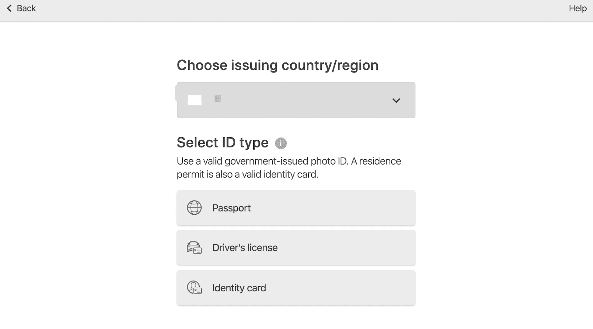Pick the Identity card option
Image resolution: width=593 pixels, height=329 pixels.
tap(239, 288)
